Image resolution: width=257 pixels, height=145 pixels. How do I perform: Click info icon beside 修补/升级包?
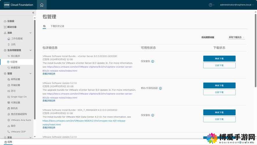160,88
